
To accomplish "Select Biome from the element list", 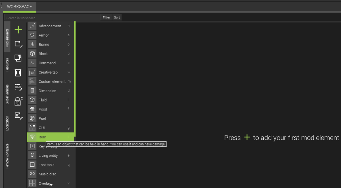I will pos(44,45).
